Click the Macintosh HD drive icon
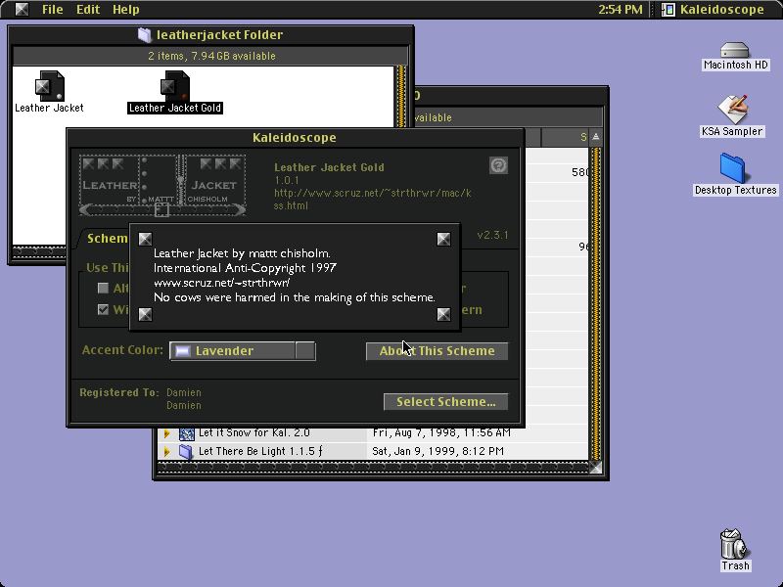This screenshot has width=783, height=587. [735, 50]
